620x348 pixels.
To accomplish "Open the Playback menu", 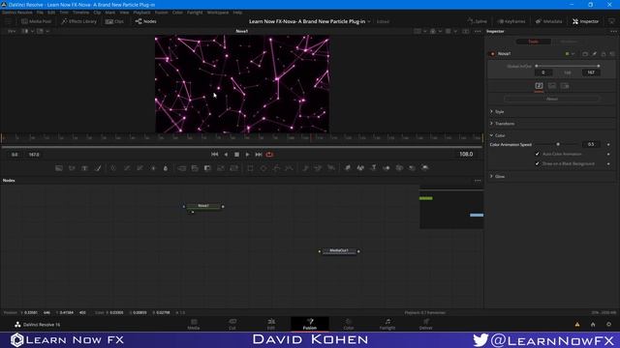I will tap(141, 13).
